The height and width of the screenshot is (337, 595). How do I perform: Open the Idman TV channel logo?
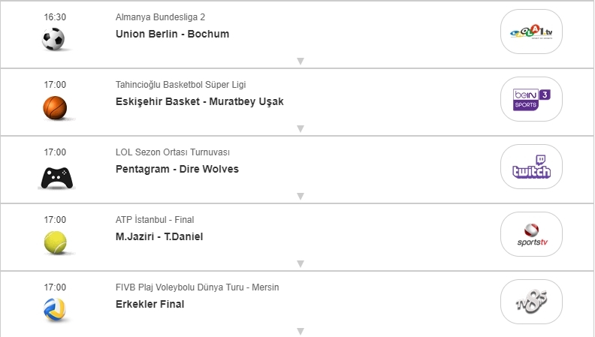pos(531,32)
